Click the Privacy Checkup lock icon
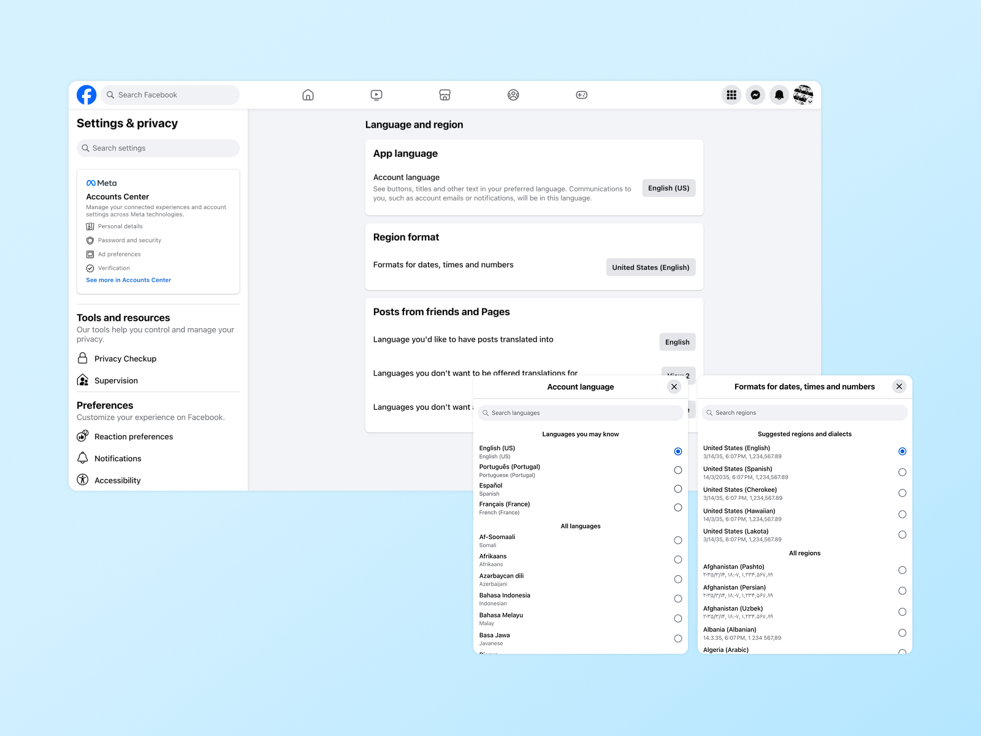Viewport: 981px width, 736px height. [83, 358]
